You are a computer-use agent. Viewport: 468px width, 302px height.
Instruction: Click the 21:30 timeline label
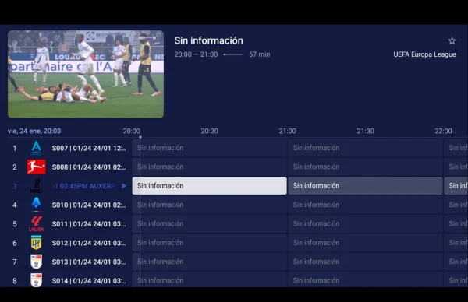[x=365, y=131]
